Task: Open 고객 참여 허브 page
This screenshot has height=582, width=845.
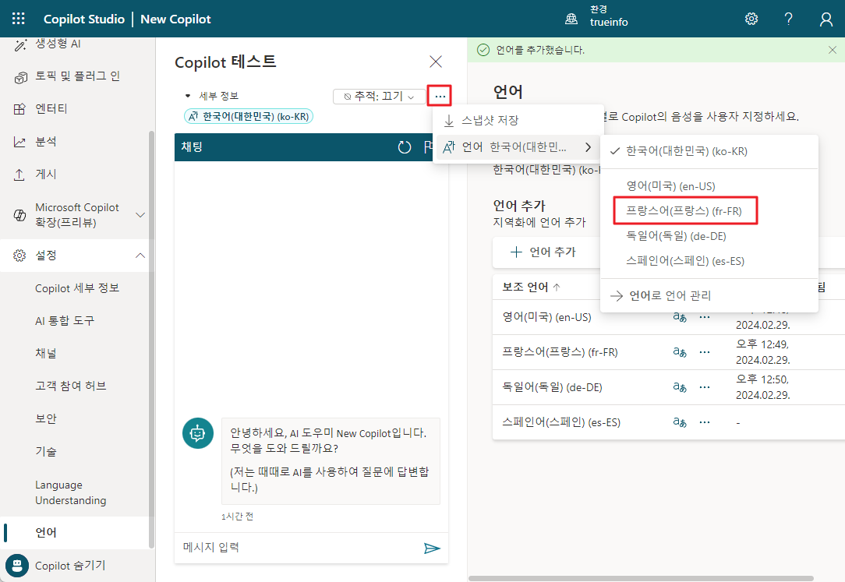Action: point(71,386)
